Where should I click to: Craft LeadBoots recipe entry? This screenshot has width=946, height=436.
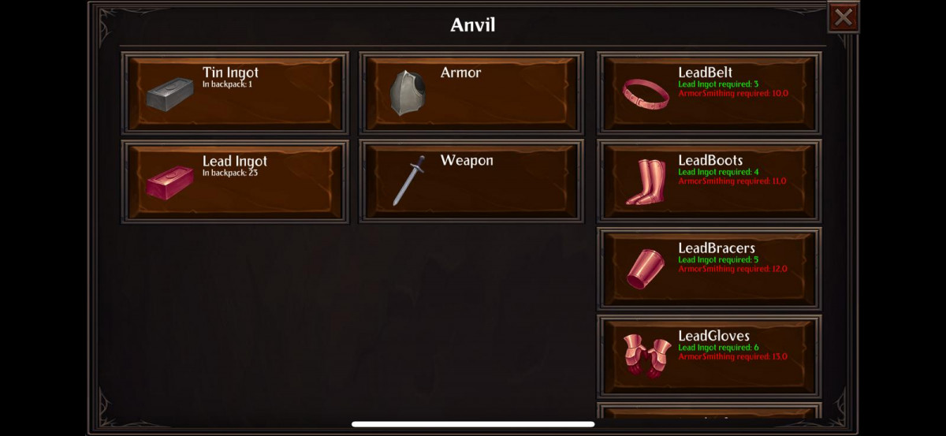click(709, 181)
